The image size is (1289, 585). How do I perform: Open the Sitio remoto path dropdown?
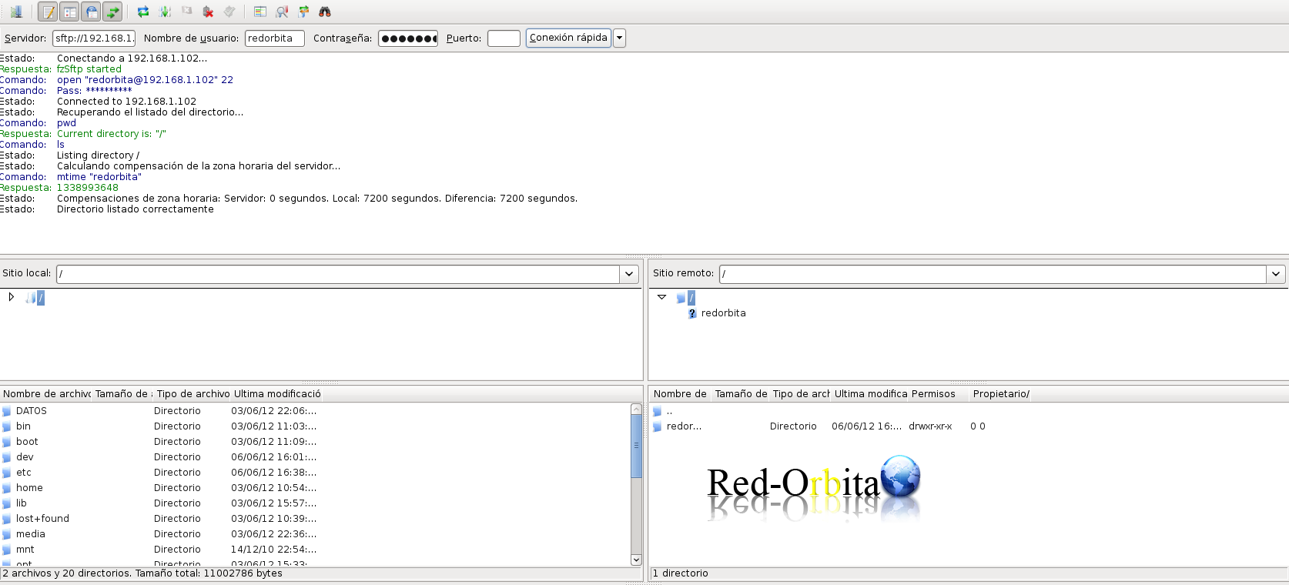(1276, 274)
